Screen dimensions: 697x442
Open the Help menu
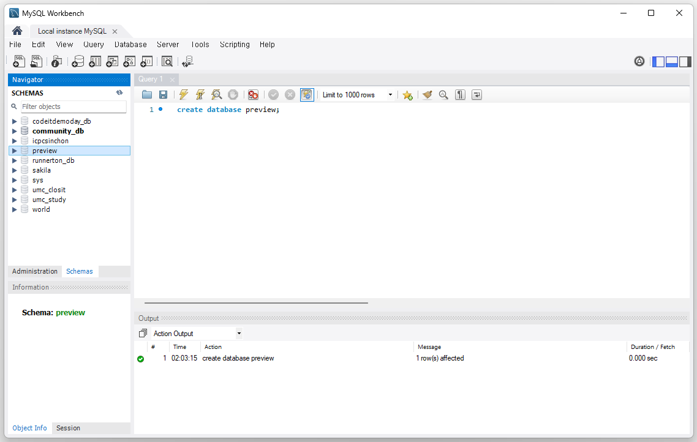[x=267, y=45]
